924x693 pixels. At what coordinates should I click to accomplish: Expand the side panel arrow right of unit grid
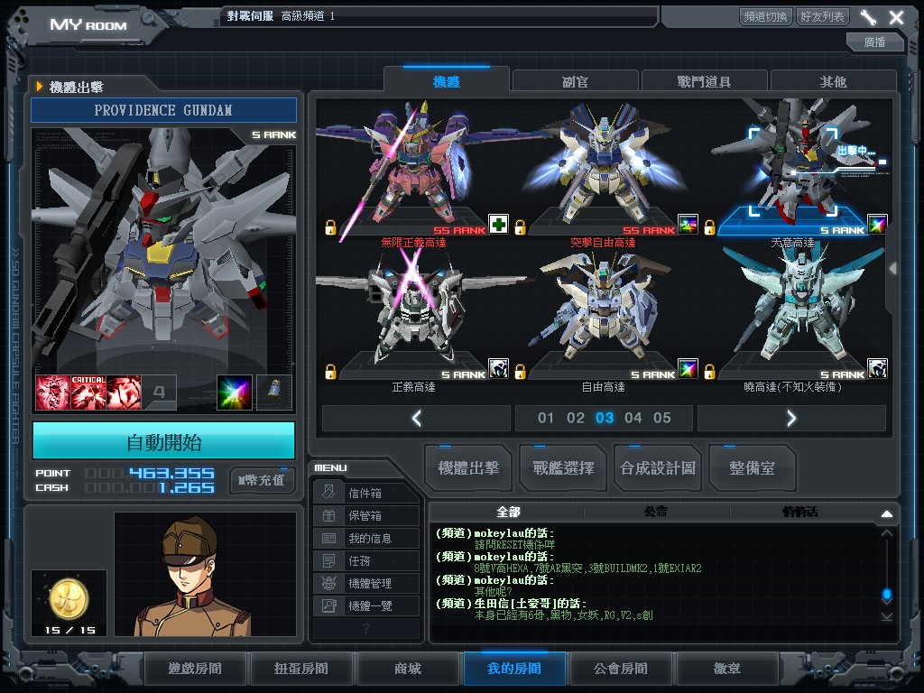[893, 269]
